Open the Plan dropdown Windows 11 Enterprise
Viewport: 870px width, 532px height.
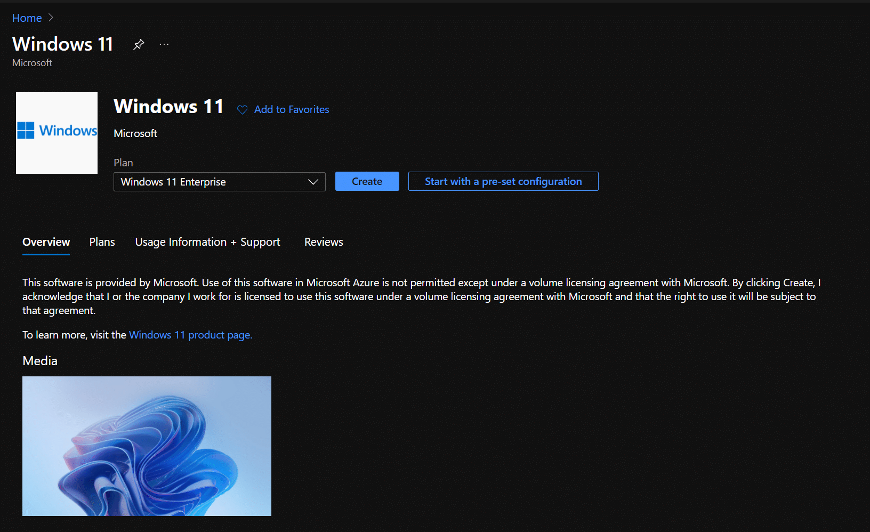220,182
